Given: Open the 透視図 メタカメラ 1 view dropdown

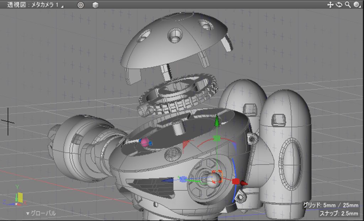Looking at the screenshot, I should pos(36,5).
